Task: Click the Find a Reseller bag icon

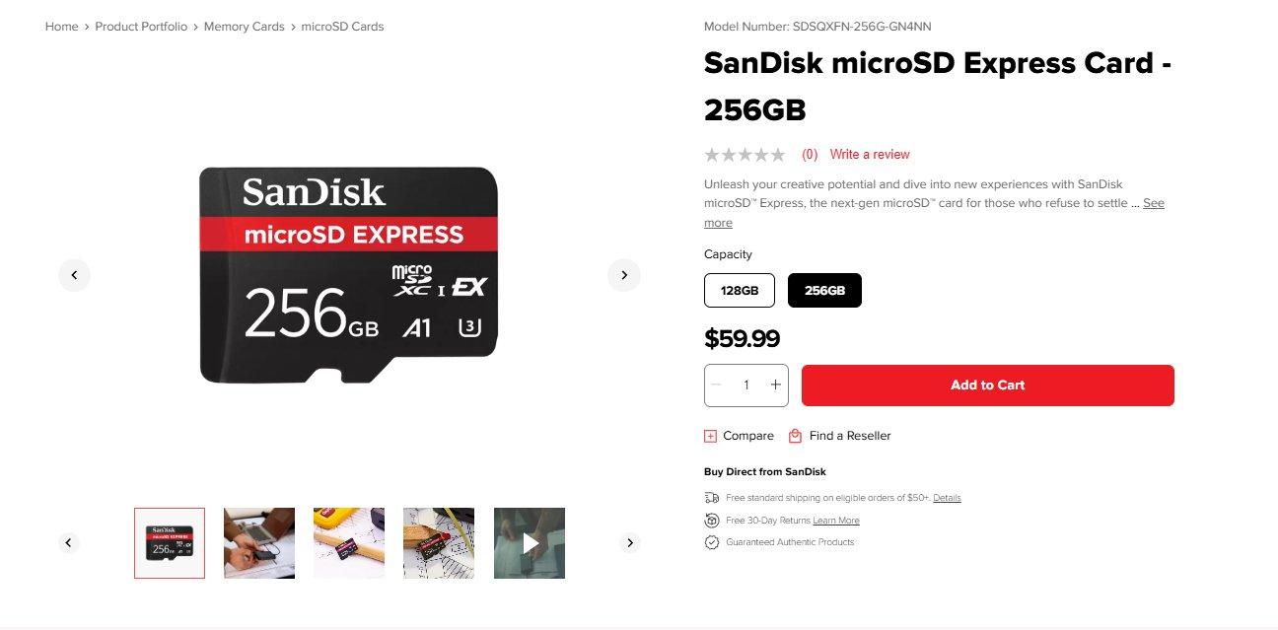Action: (795, 436)
